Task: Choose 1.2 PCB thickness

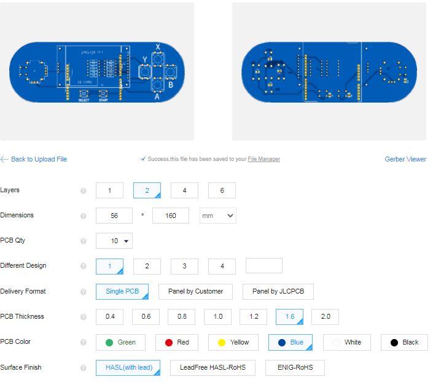Action: click(x=254, y=317)
